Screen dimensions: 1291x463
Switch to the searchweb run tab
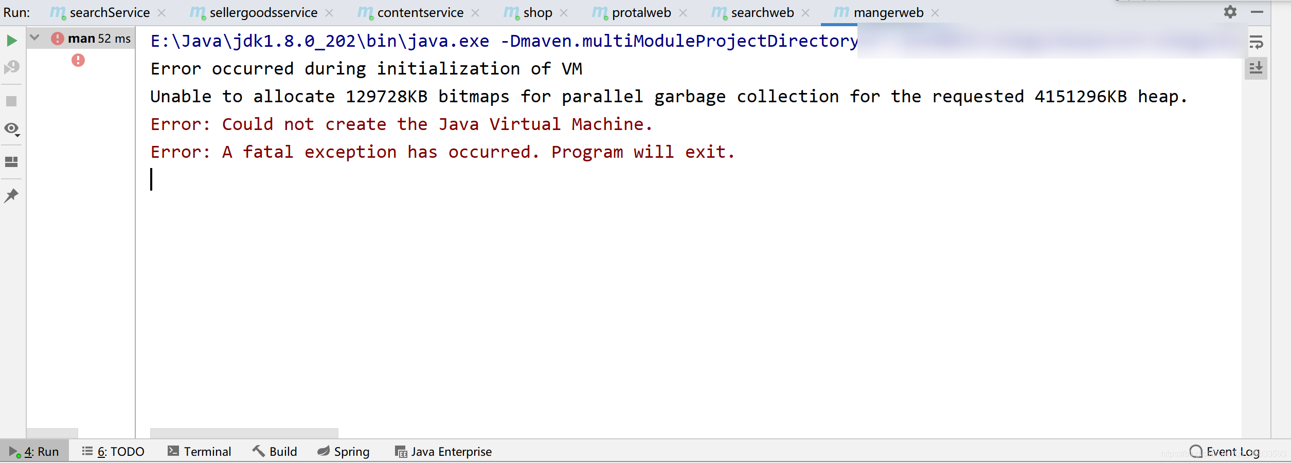pos(761,12)
